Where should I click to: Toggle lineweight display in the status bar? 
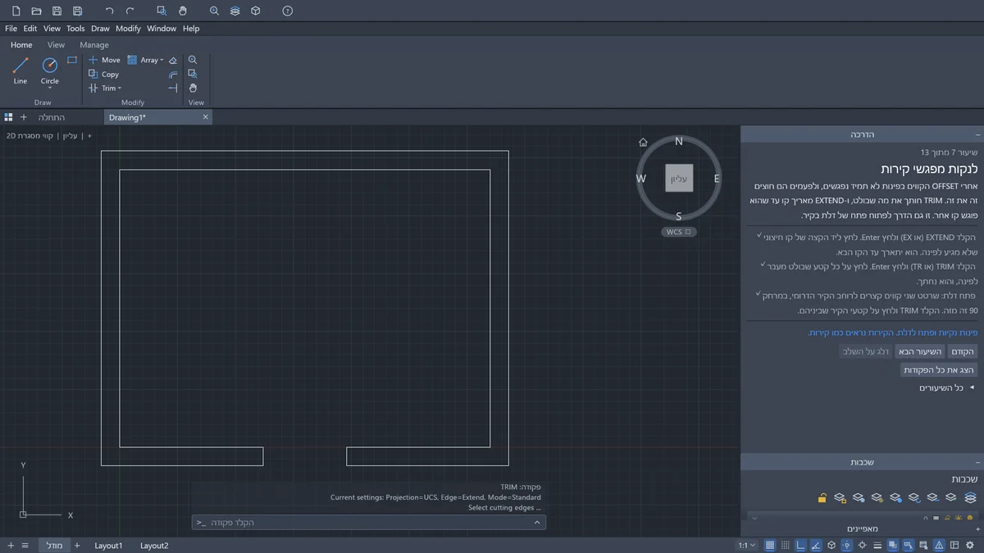877,546
